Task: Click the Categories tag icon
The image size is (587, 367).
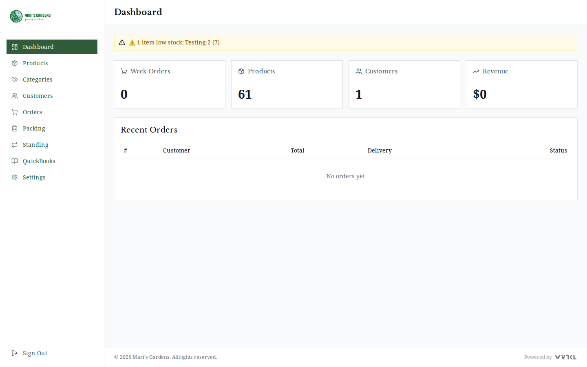Action: pos(15,80)
